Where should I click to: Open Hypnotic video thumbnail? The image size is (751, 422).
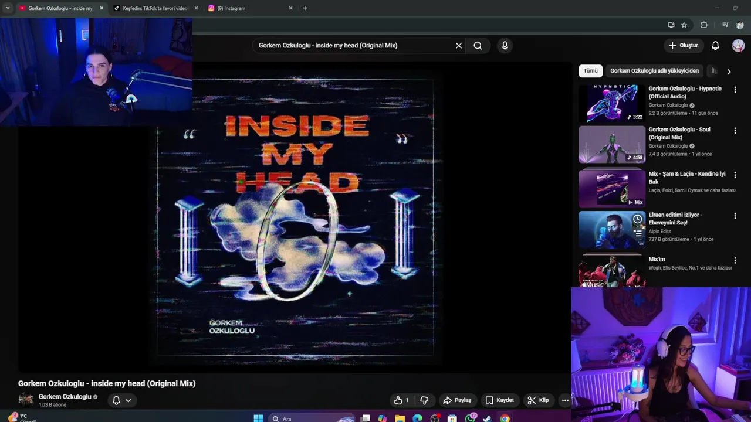(x=612, y=103)
